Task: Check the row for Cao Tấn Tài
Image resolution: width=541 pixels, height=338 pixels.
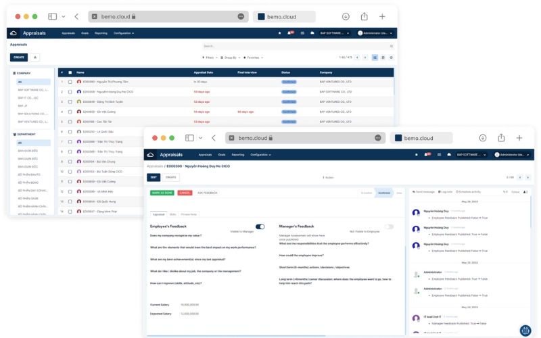Action: [70, 122]
